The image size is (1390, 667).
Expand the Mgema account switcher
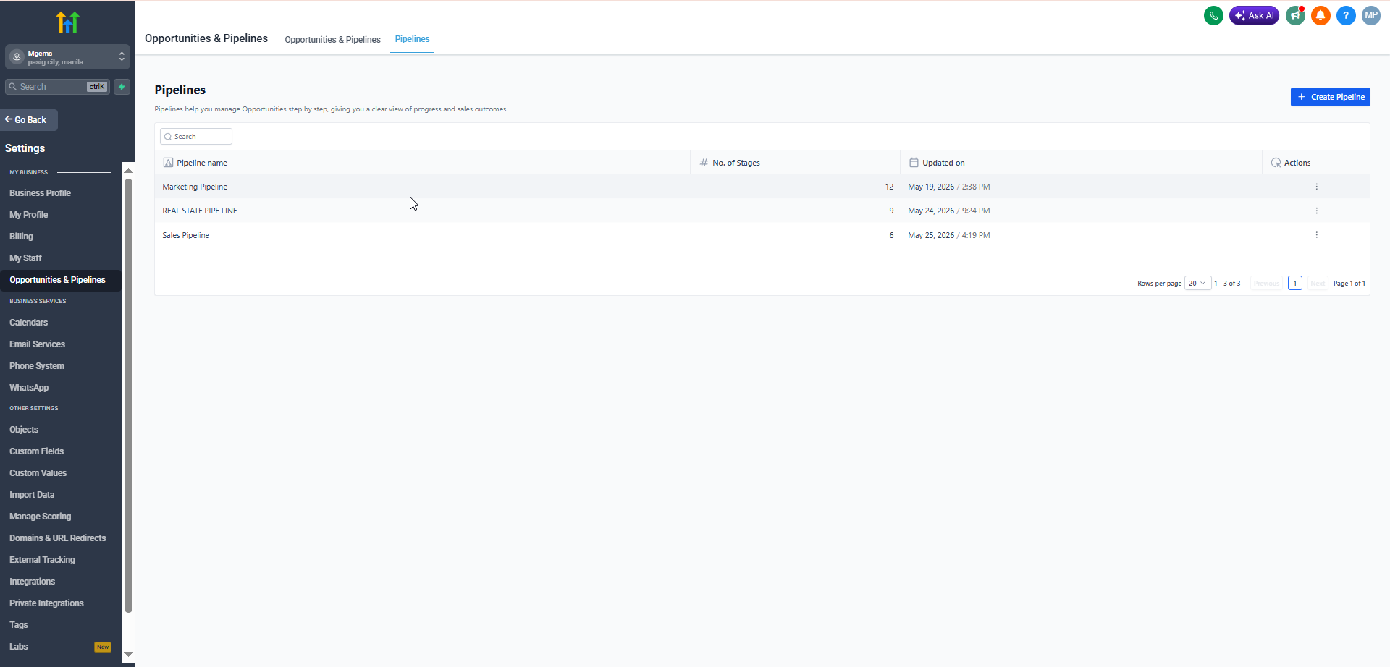pos(67,57)
